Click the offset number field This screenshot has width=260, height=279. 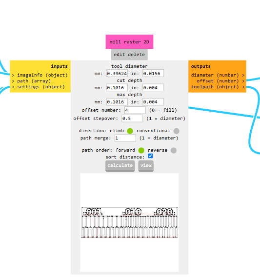(135, 110)
